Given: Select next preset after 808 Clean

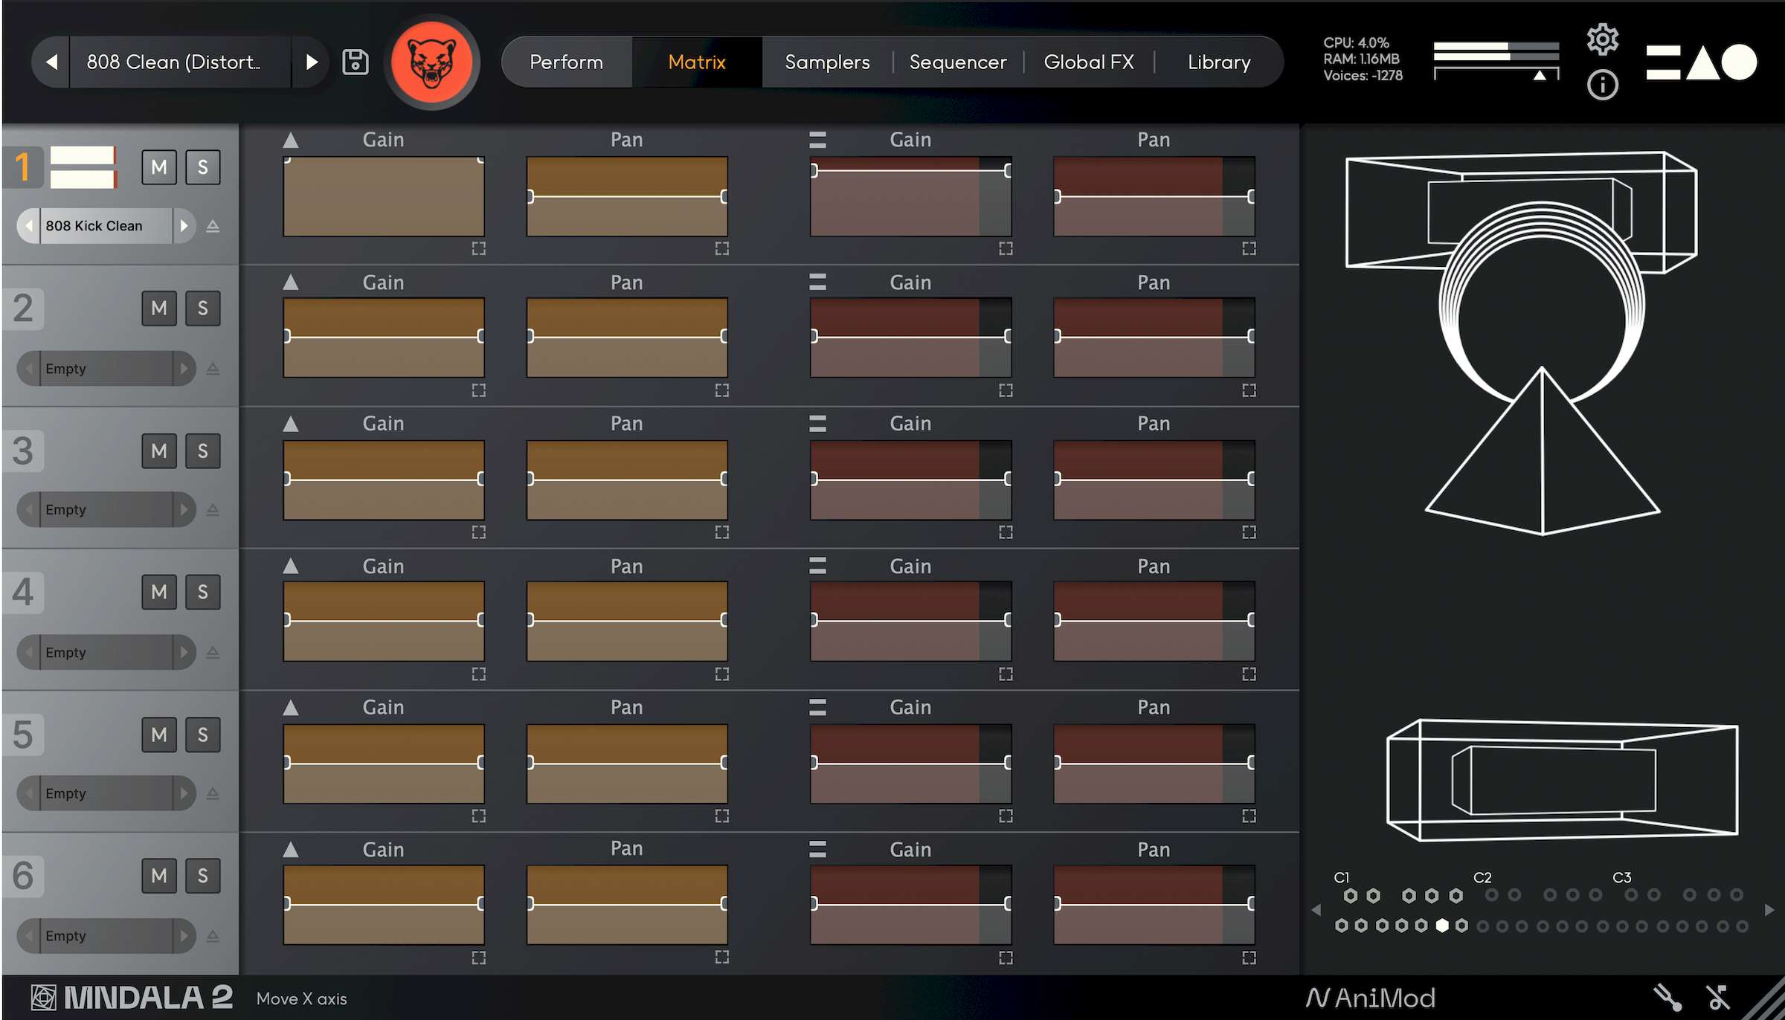Looking at the screenshot, I should coord(311,62).
